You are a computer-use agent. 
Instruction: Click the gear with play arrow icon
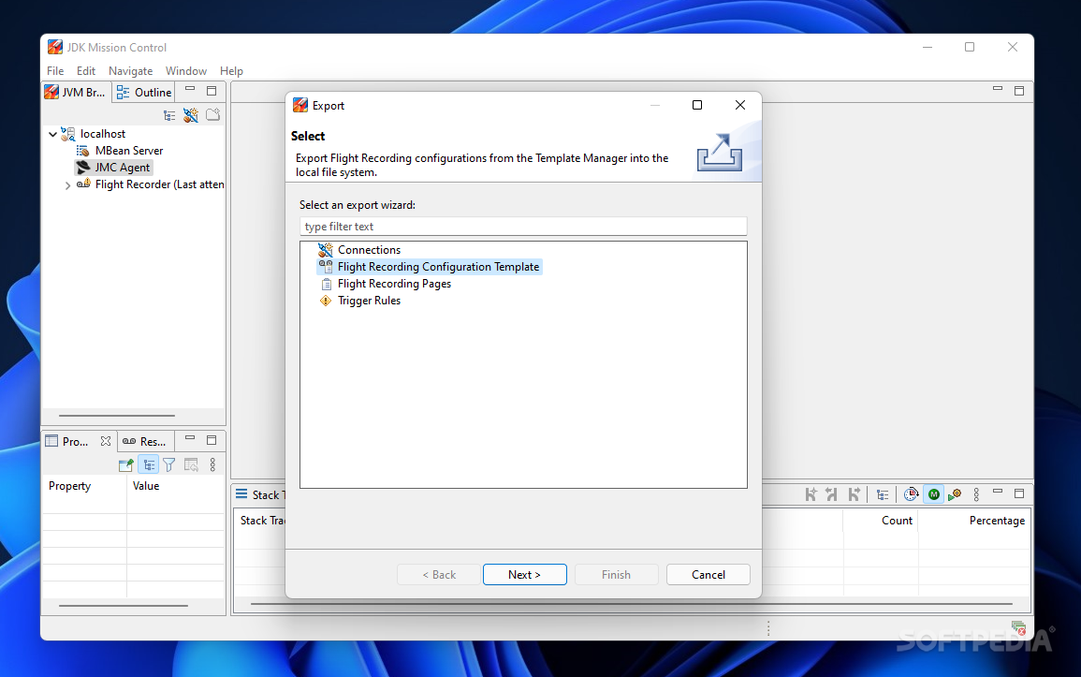click(x=955, y=494)
